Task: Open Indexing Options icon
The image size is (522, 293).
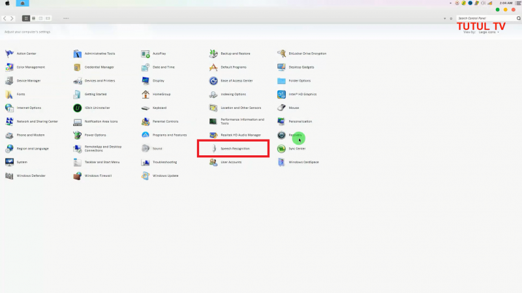Action: click(213, 94)
